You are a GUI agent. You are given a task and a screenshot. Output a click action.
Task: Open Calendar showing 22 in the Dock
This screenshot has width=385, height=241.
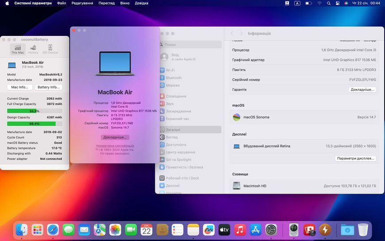146,230
